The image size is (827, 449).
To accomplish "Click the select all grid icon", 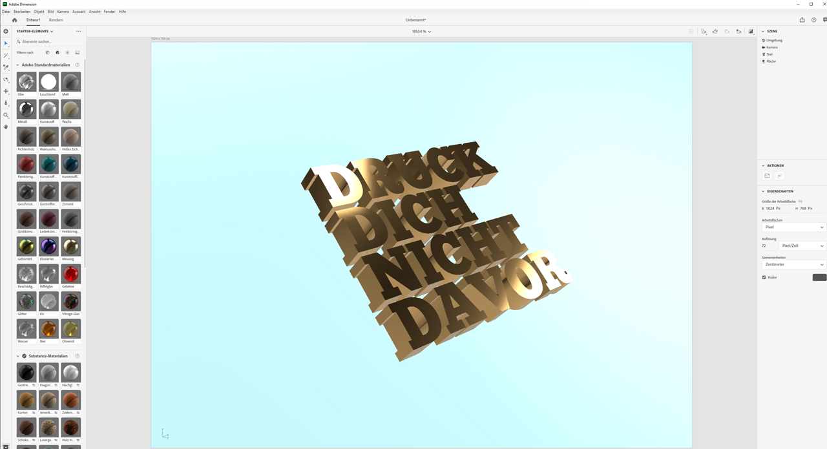I will click(x=691, y=31).
